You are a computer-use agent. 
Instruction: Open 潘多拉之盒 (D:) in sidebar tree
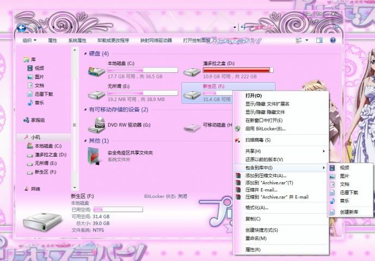[47, 154]
